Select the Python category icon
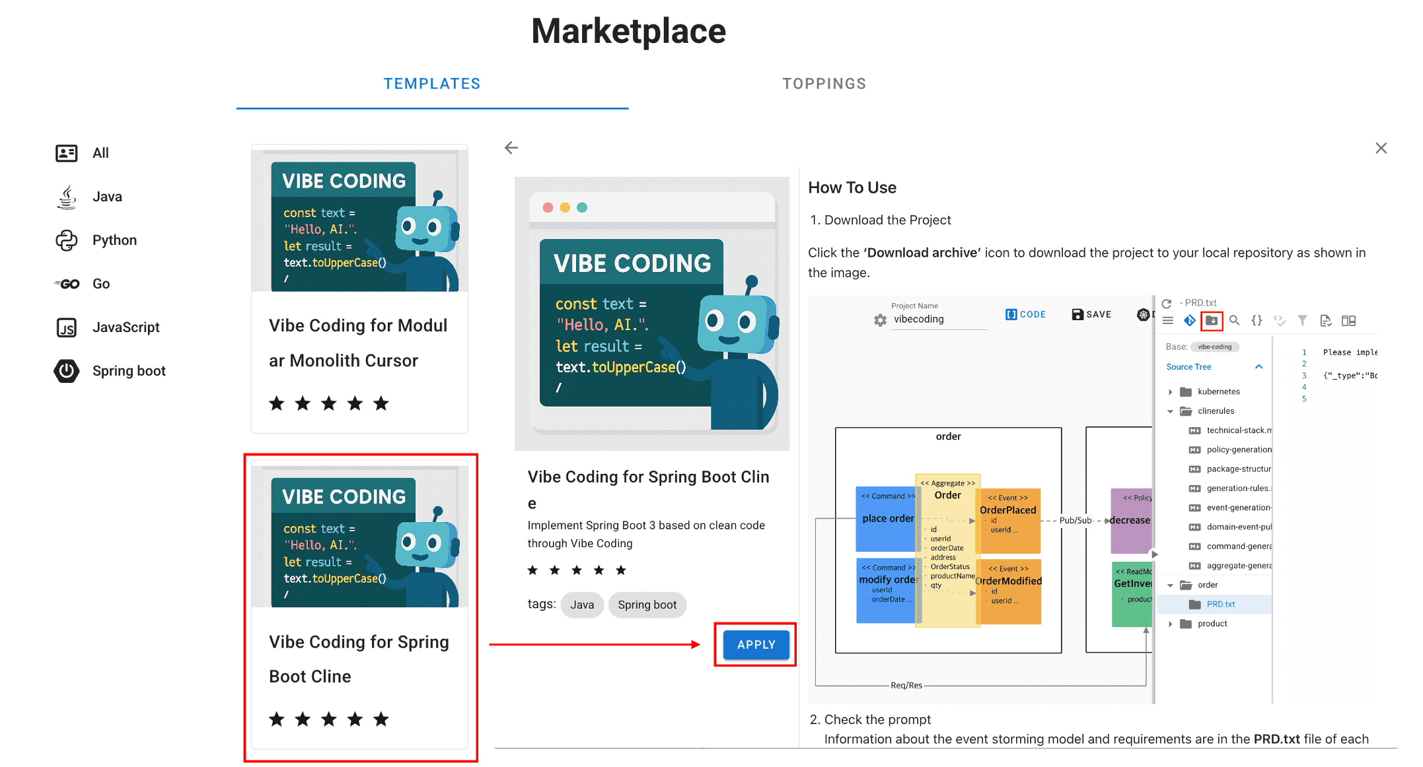Image resolution: width=1423 pixels, height=767 pixels. pos(67,240)
